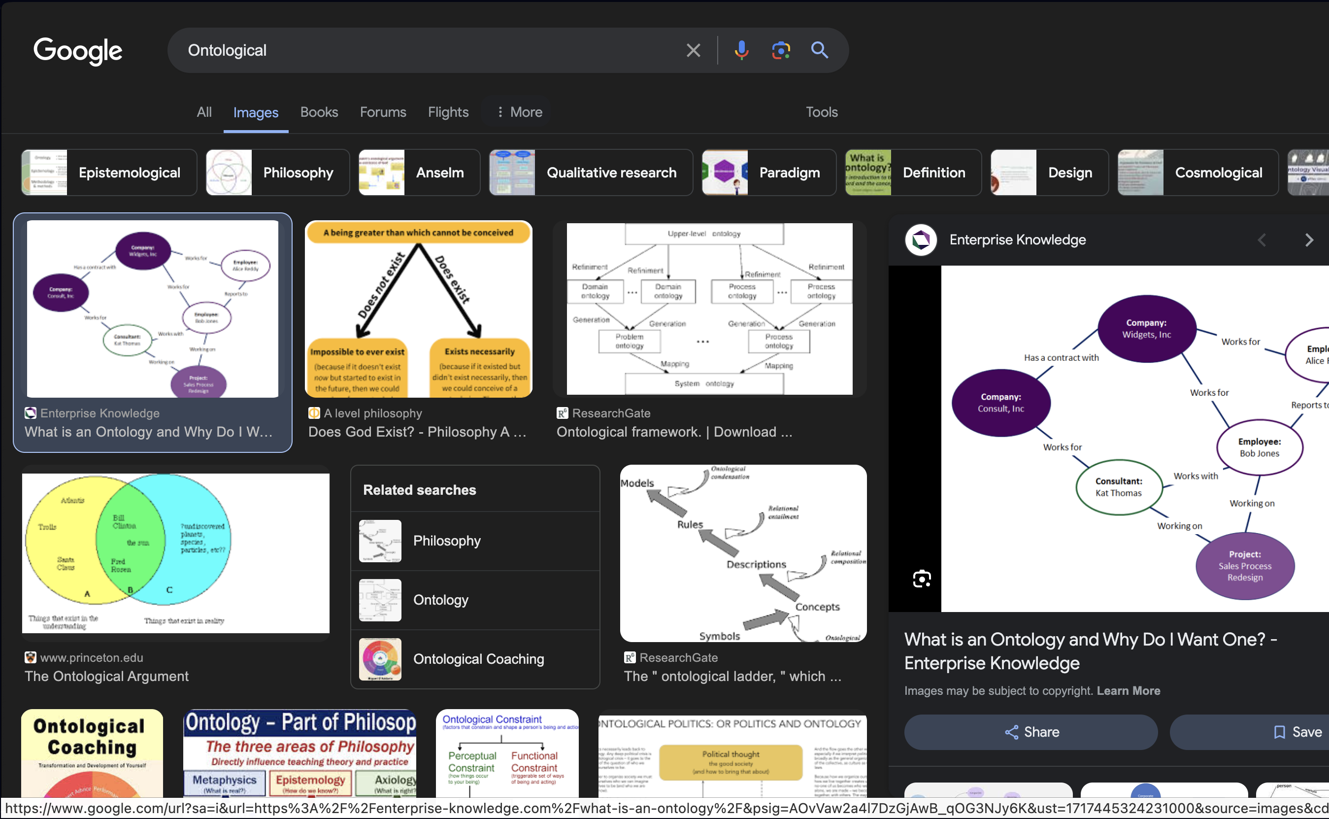
Task: Click the Google logo
Action: point(78,51)
